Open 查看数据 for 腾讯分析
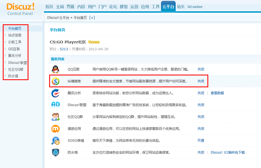The image size is (261, 168). (217, 93)
